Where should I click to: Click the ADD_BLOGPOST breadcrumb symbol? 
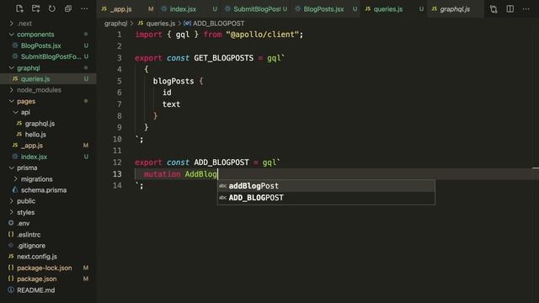coord(219,24)
